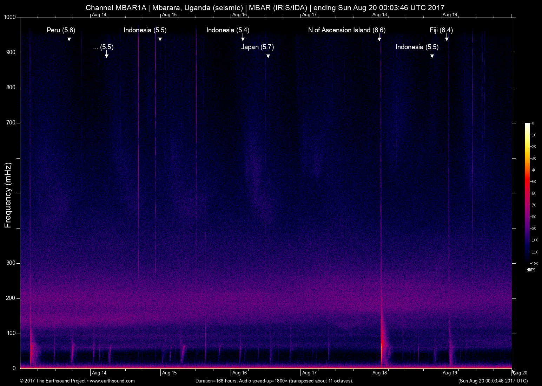This screenshot has height=386, width=542.
Task: Select the Peru (5.6) event label
Action: tap(61, 30)
